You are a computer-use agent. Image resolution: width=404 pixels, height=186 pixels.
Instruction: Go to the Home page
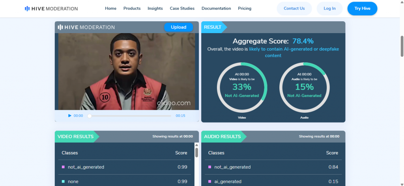coord(111,8)
